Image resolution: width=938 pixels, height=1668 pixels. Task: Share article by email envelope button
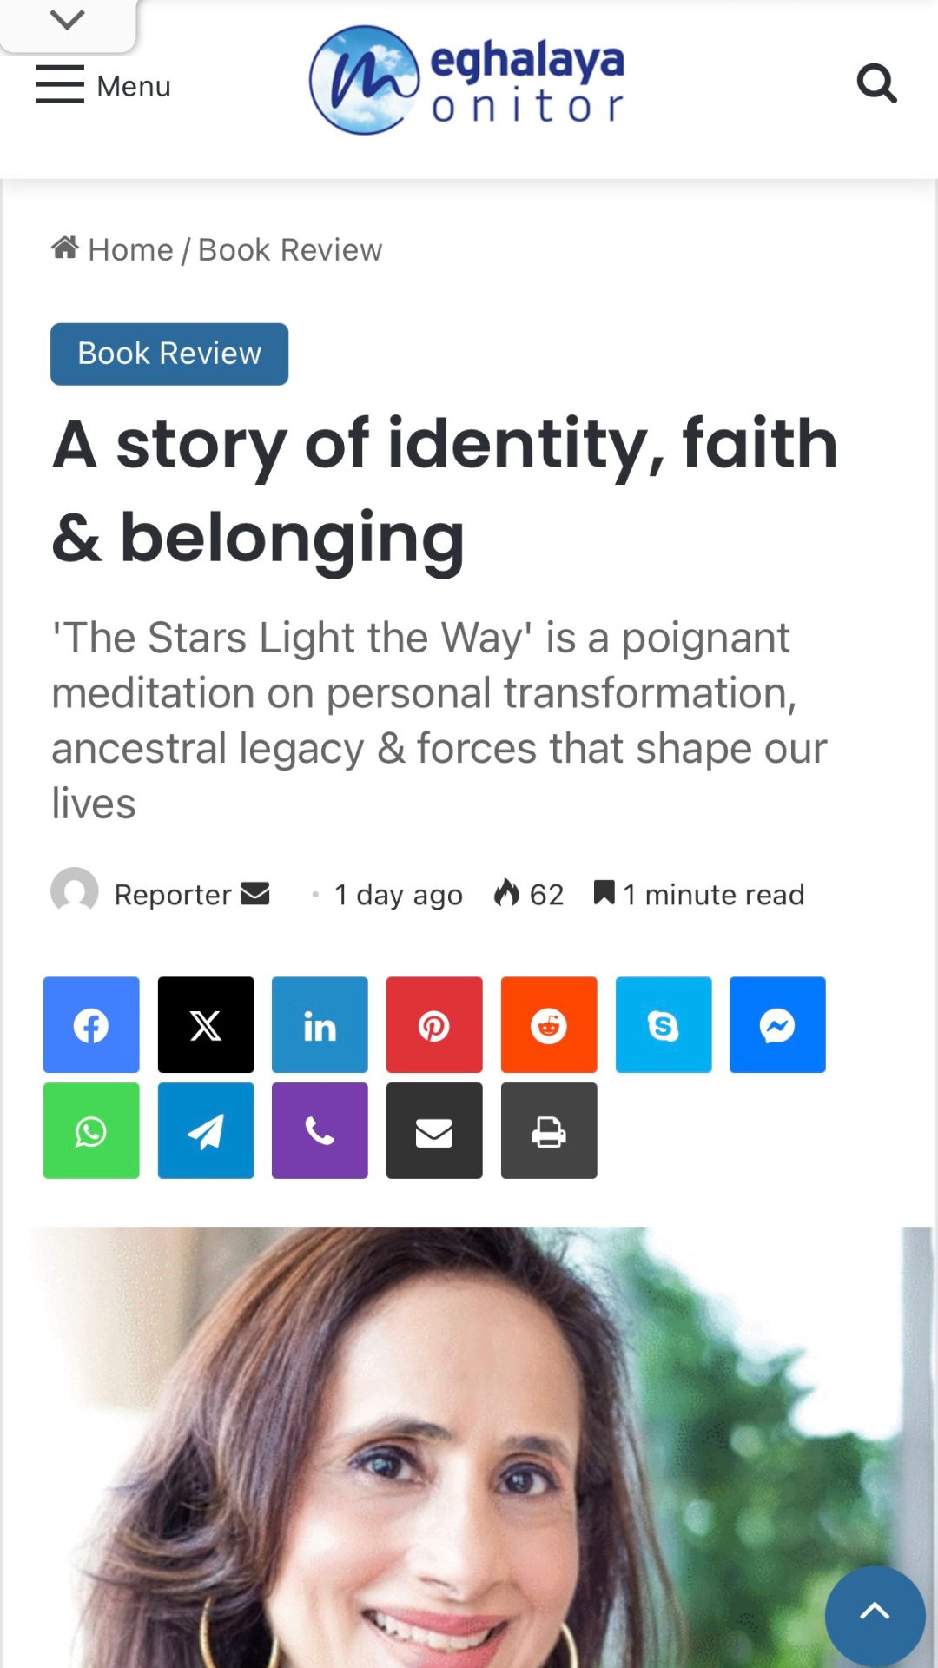point(434,1130)
